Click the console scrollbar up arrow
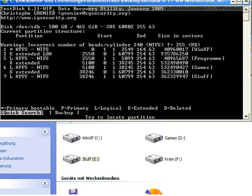 246,9
